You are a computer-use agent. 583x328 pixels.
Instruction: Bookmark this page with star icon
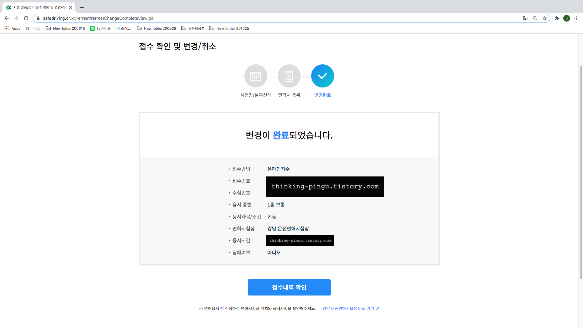[545, 18]
